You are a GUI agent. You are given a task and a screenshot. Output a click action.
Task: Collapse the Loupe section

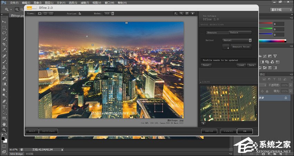[201, 82]
